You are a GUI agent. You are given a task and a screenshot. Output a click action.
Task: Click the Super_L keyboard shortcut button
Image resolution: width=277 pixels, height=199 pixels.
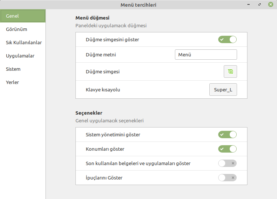coord(223,90)
